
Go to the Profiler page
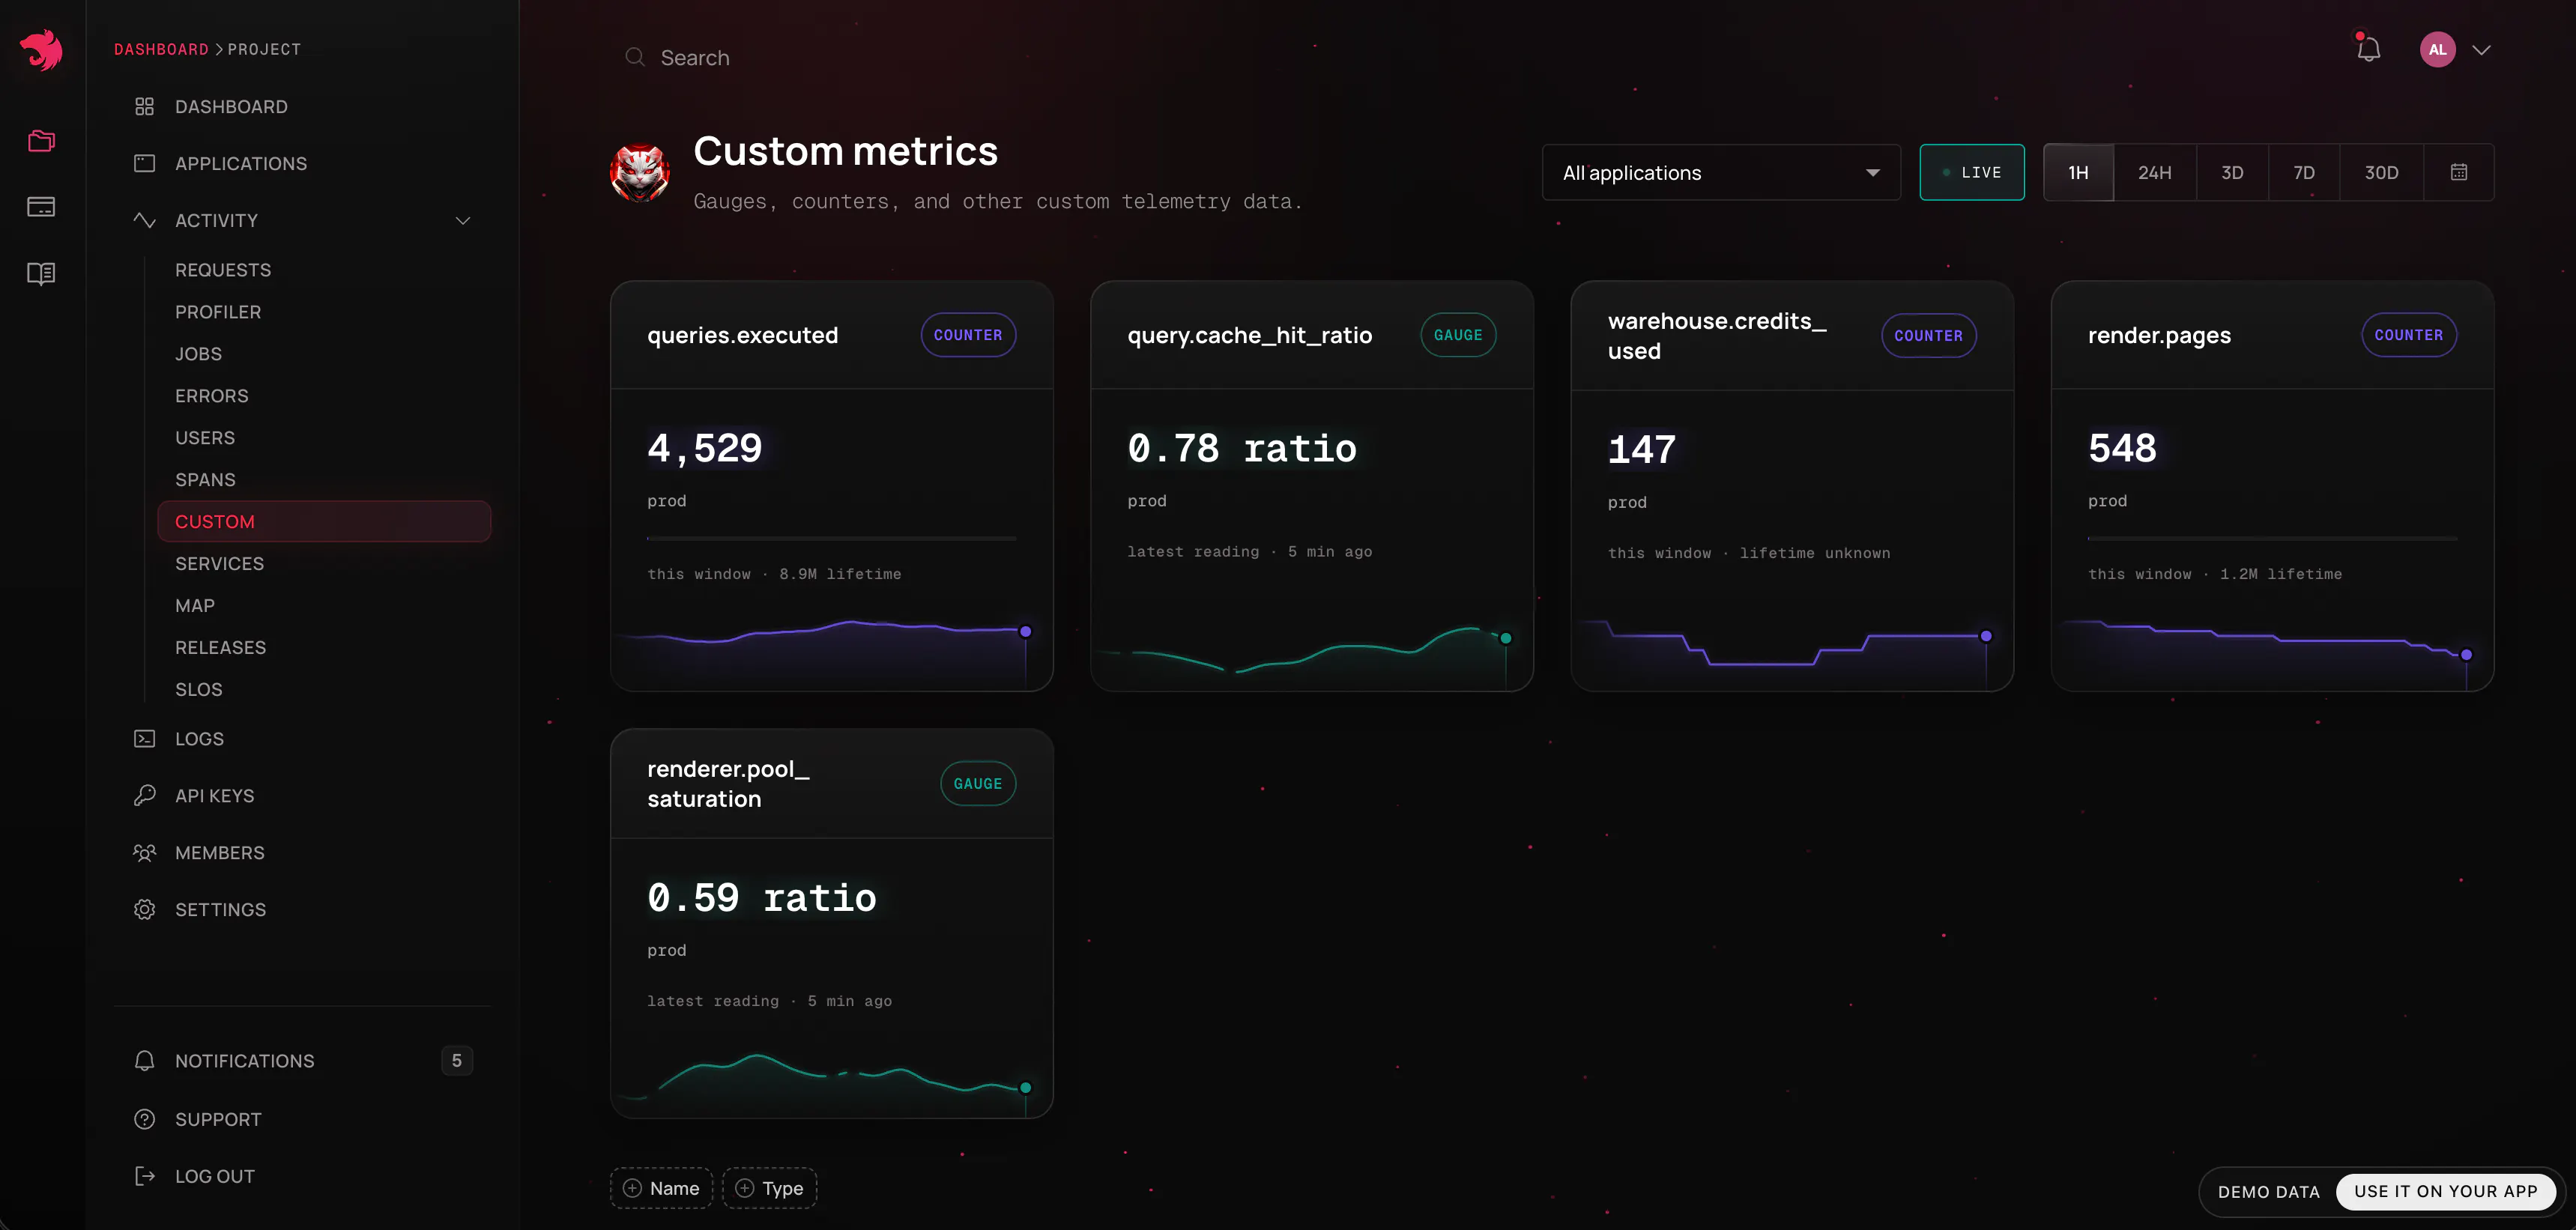pos(218,312)
